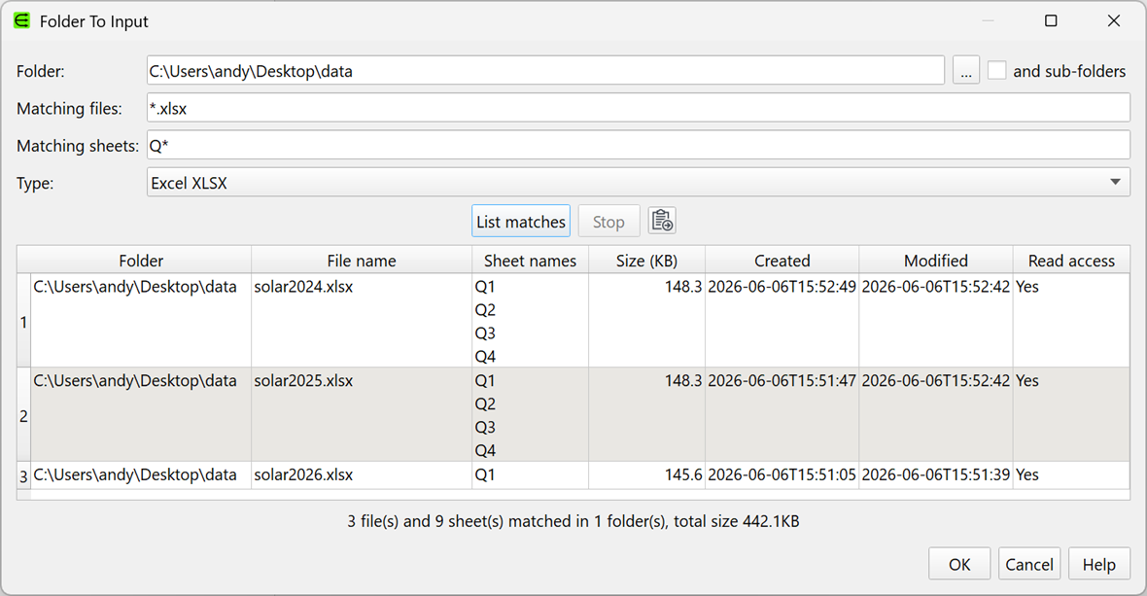The height and width of the screenshot is (596, 1147).
Task: Click the folder cell in solar2026.xlsx row
Action: tap(141, 475)
